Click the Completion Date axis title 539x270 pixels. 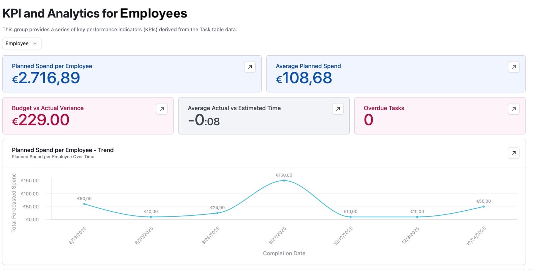pos(284,253)
